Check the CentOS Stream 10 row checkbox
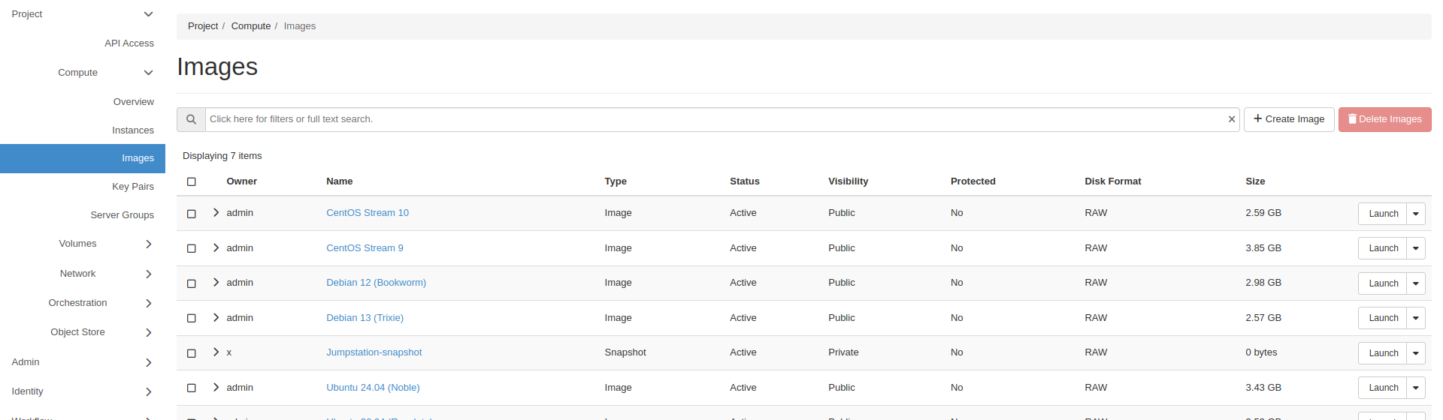This screenshot has width=1443, height=420. [x=192, y=214]
